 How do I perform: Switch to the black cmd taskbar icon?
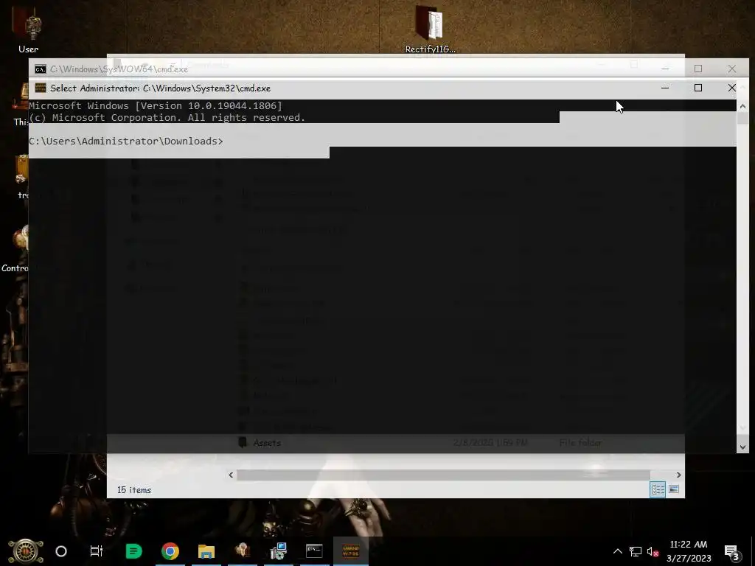coord(314,551)
